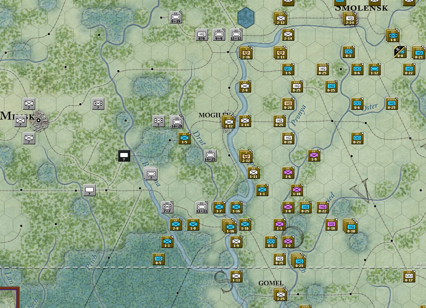Select the blue HQ counter labeled 0-5

coord(159,259)
